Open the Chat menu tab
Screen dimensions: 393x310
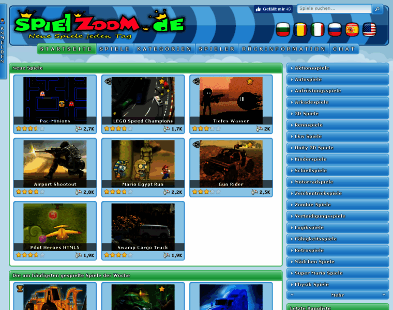(x=344, y=49)
